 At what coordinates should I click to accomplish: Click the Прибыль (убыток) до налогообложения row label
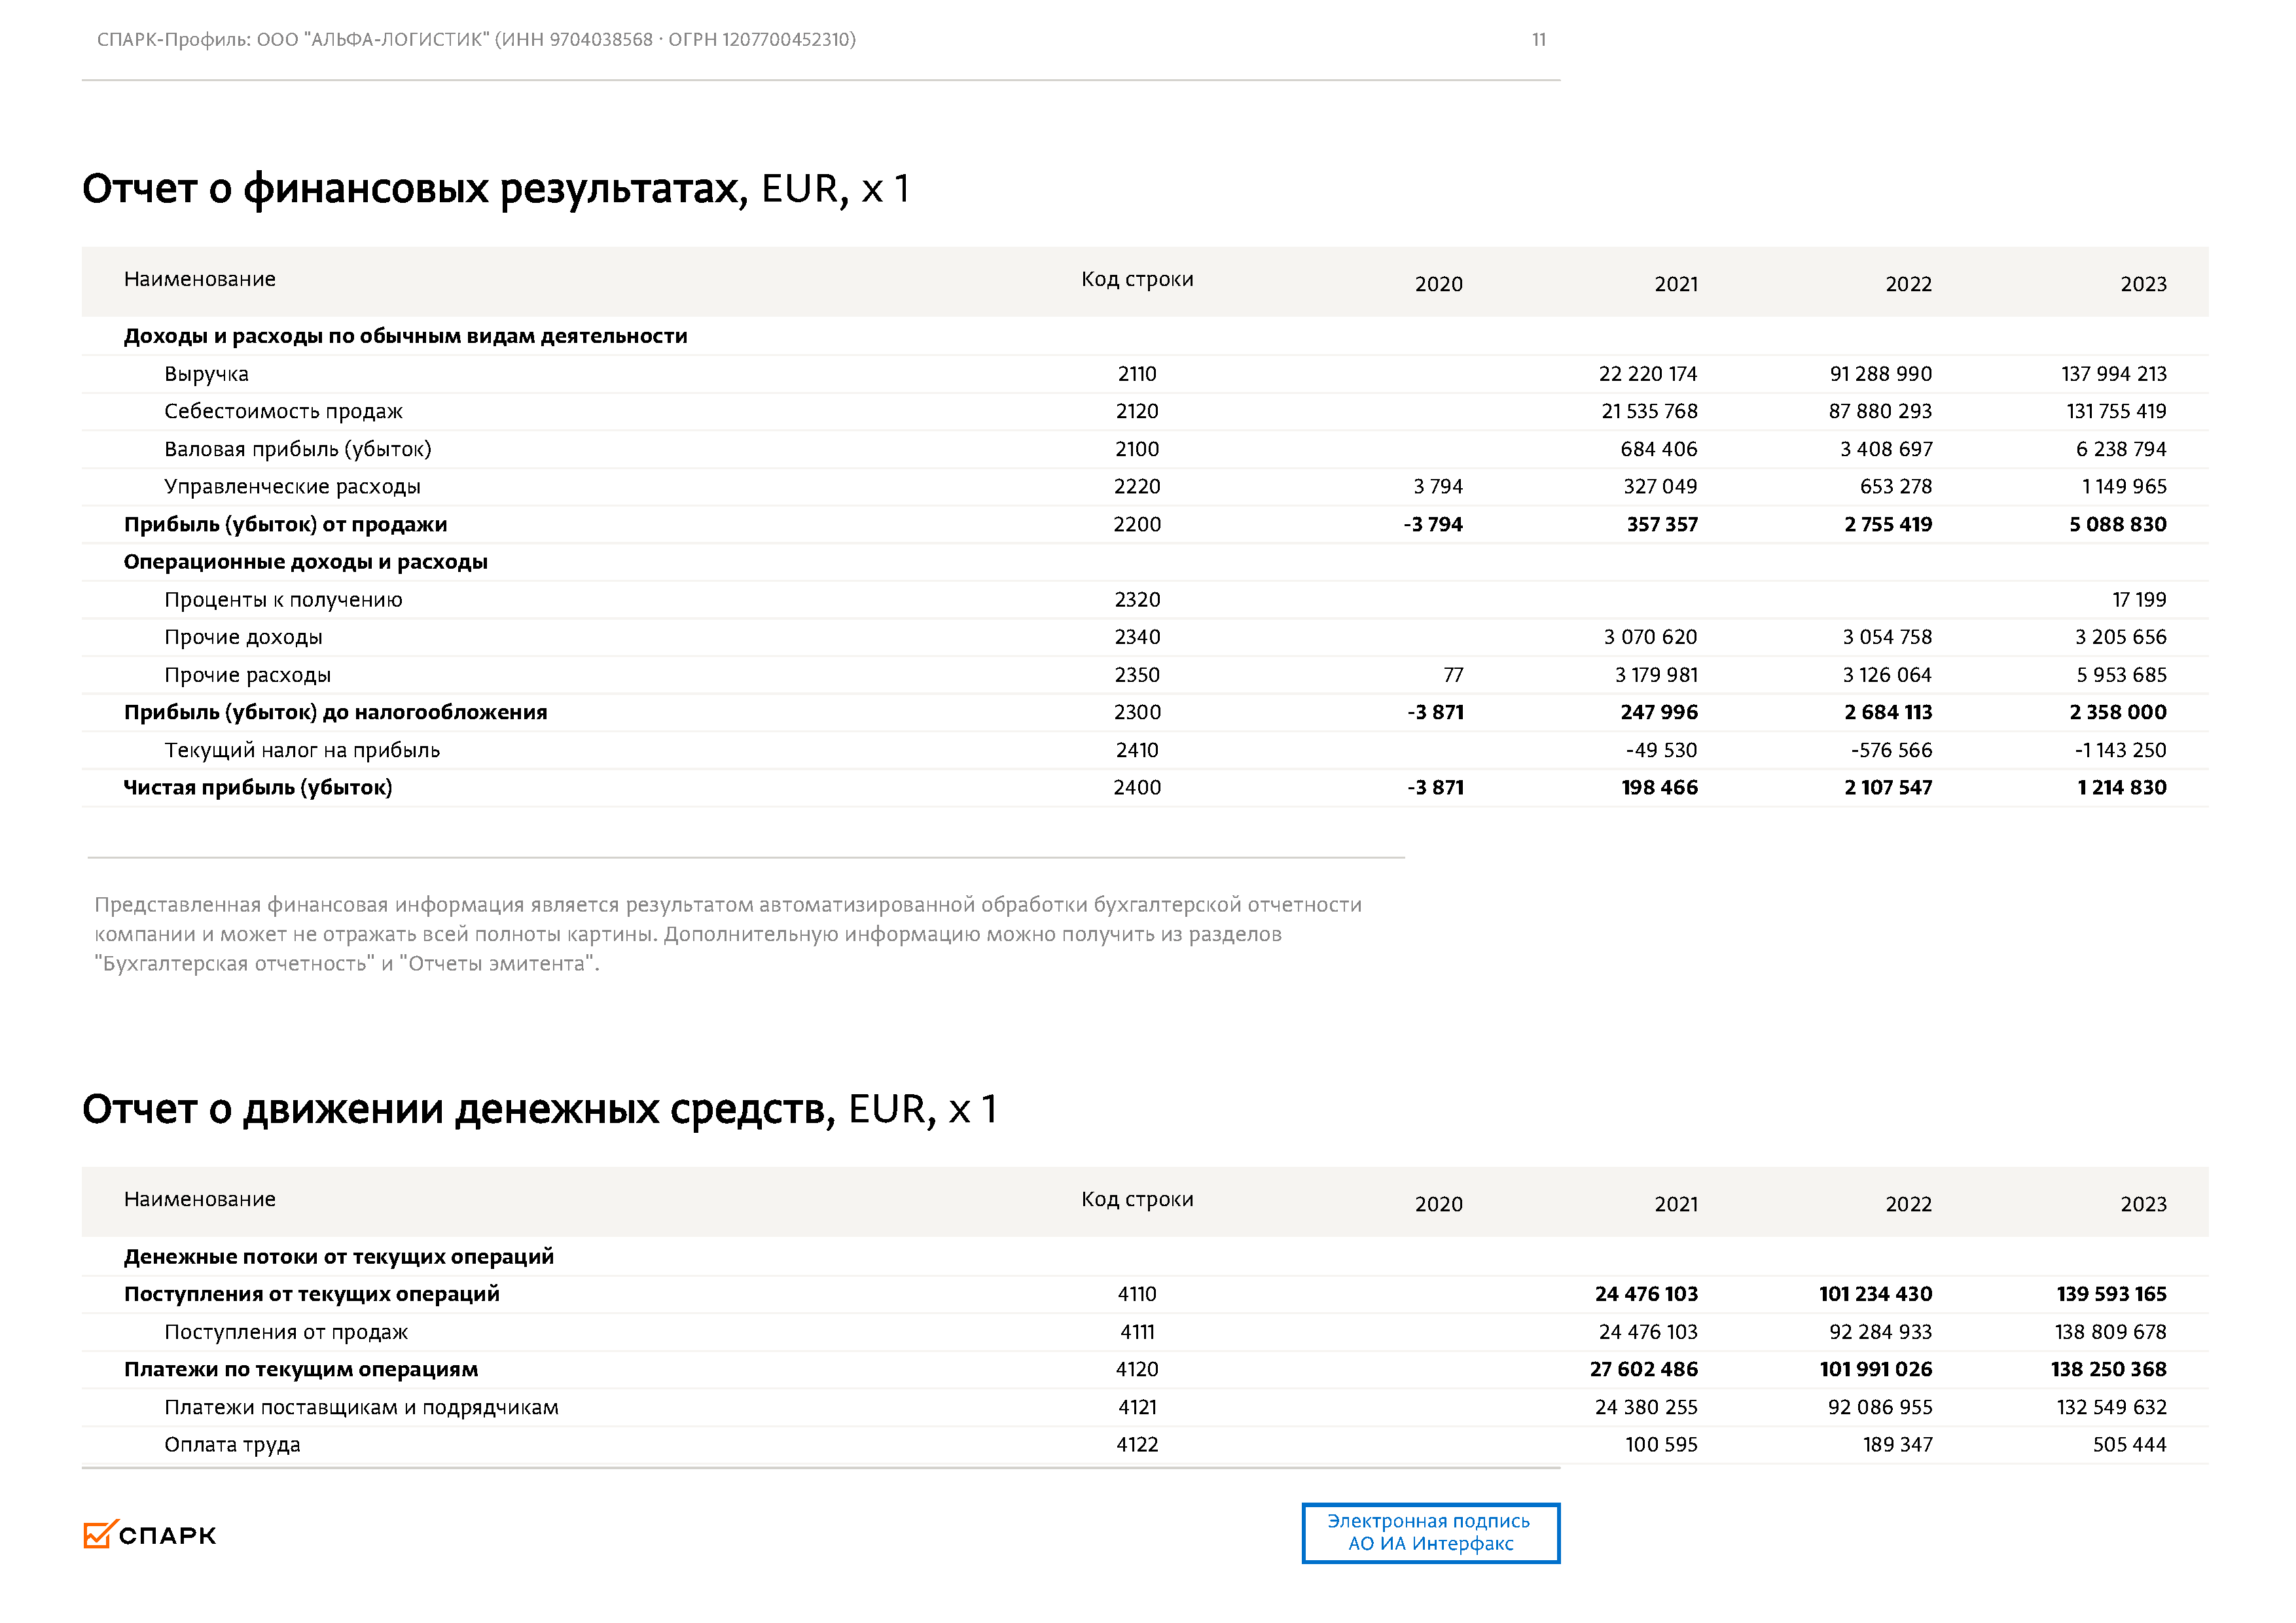[335, 712]
